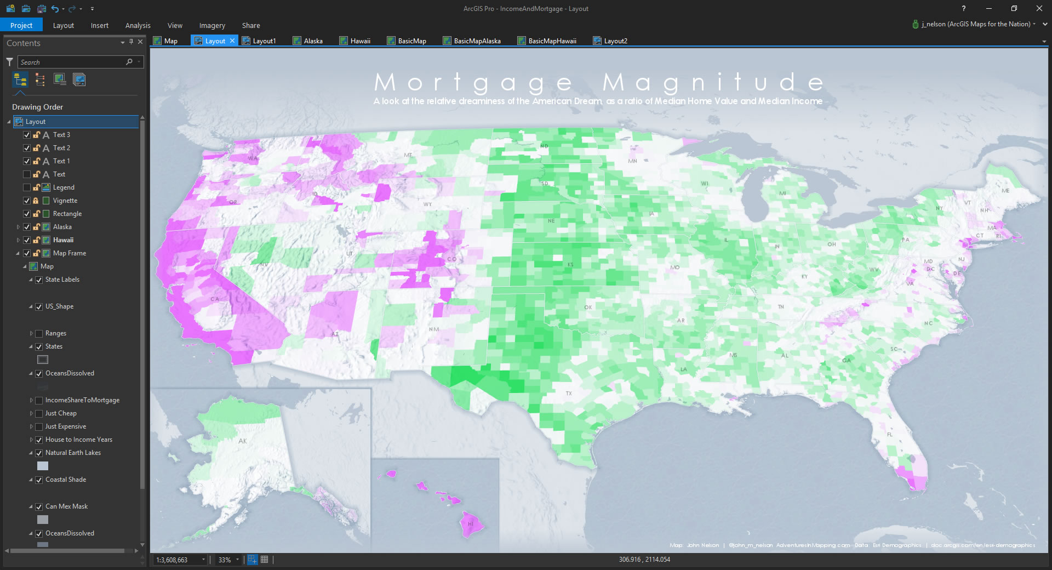
Task: Close the Contents pane
Action: [x=140, y=42]
